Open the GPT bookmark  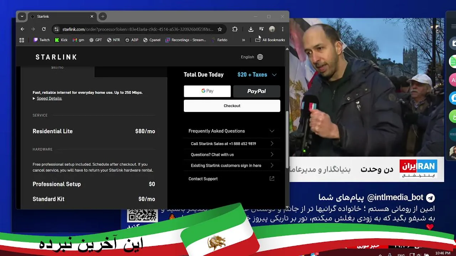click(x=95, y=40)
